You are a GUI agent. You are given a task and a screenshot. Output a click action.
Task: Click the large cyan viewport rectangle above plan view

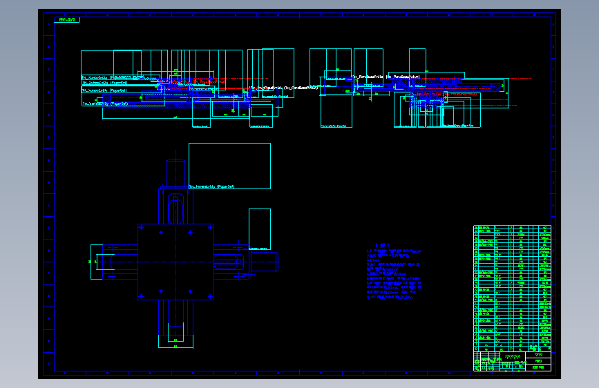point(229,166)
